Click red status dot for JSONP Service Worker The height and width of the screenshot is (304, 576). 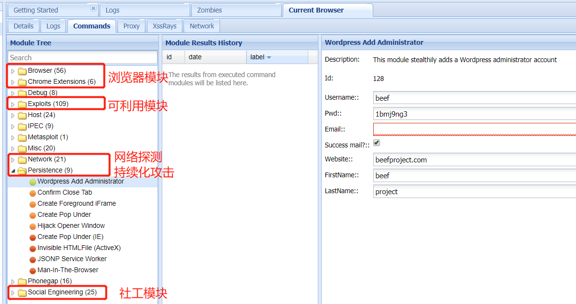[x=33, y=260]
